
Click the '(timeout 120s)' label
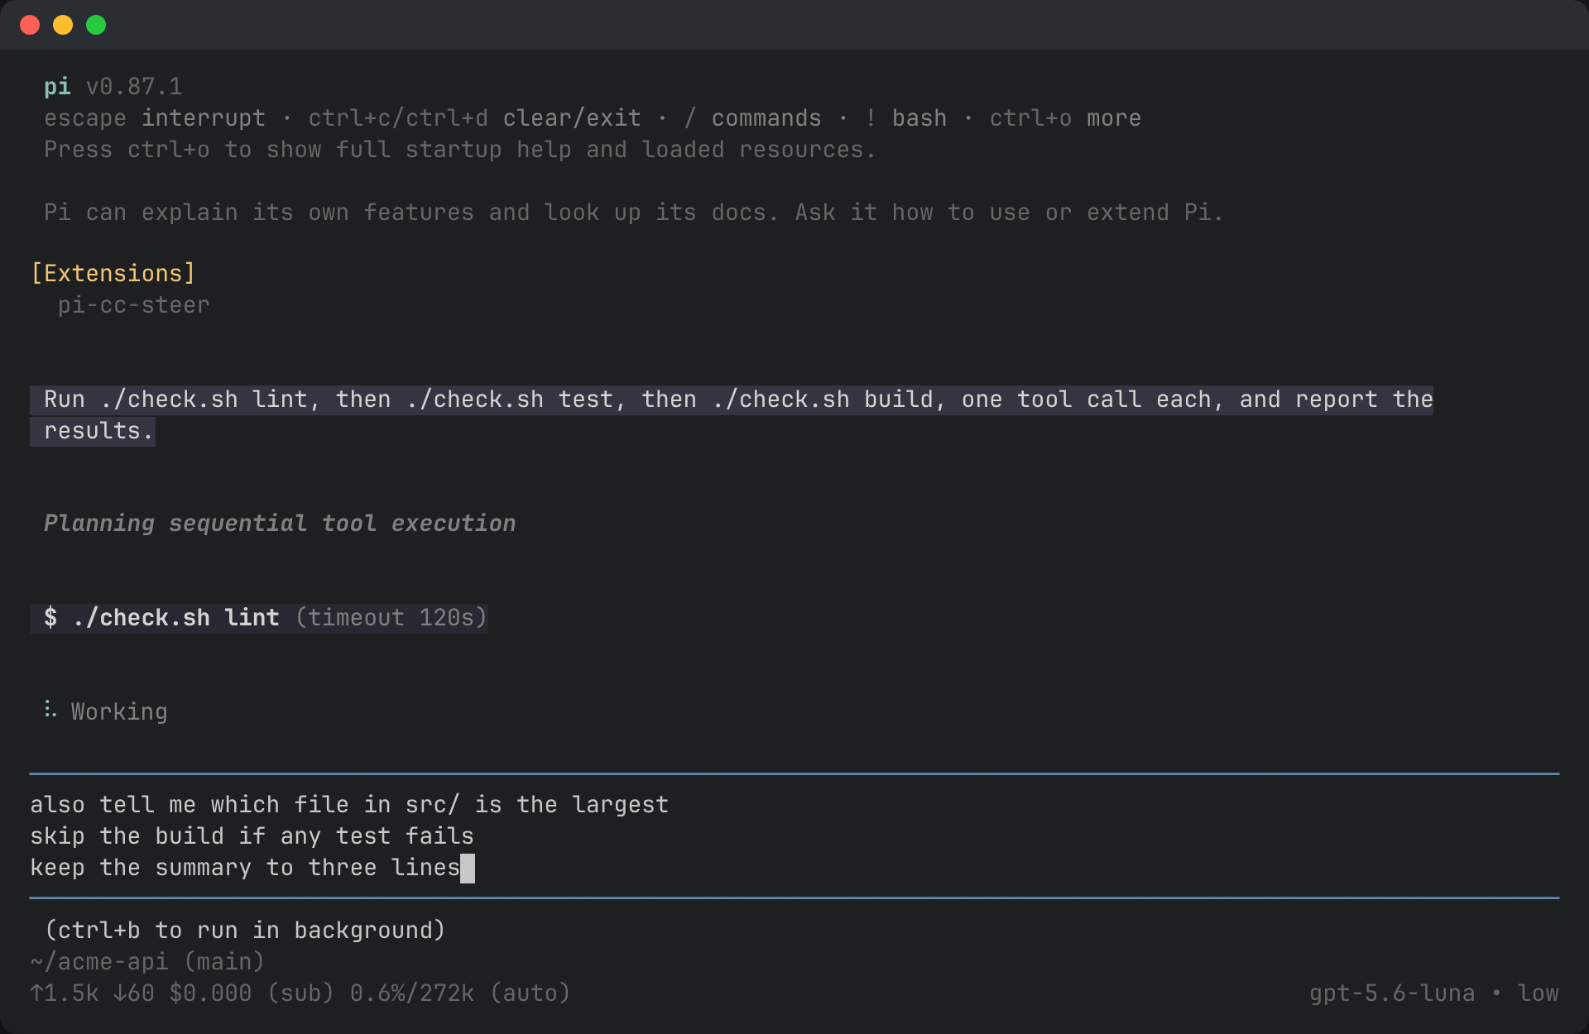391,618
